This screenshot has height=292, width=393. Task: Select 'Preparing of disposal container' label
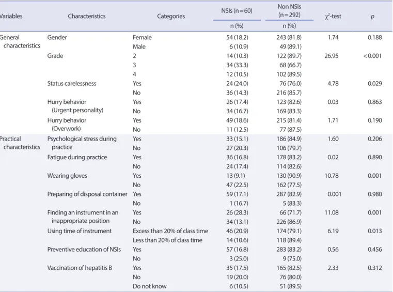pos(87,194)
